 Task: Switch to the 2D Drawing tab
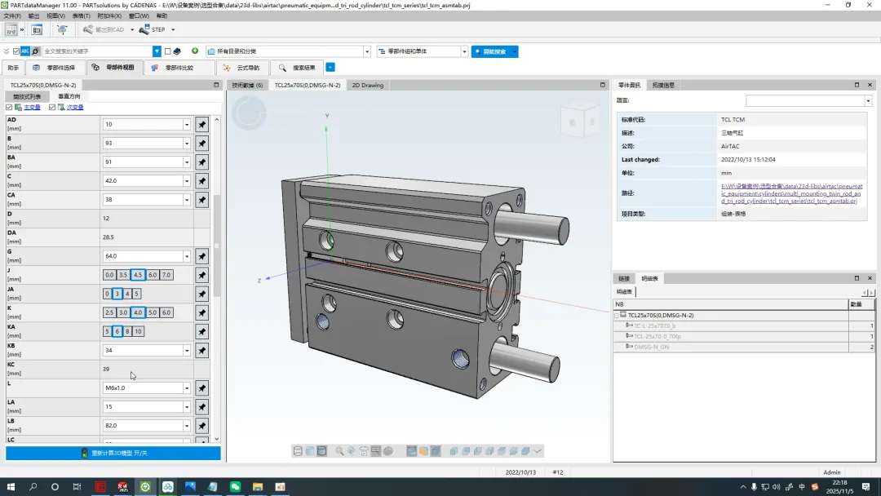(367, 85)
